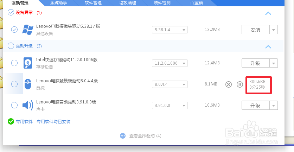Viewport: 294px width, 152px height.
Task: Open the 8.0.4.4 version dropdown
Action: [170, 84]
